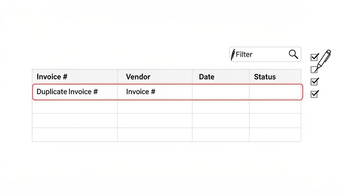Image resolution: width=346 pixels, height=195 pixels.
Task: Click the magnifier search icon in Filter
Action: [x=293, y=54]
